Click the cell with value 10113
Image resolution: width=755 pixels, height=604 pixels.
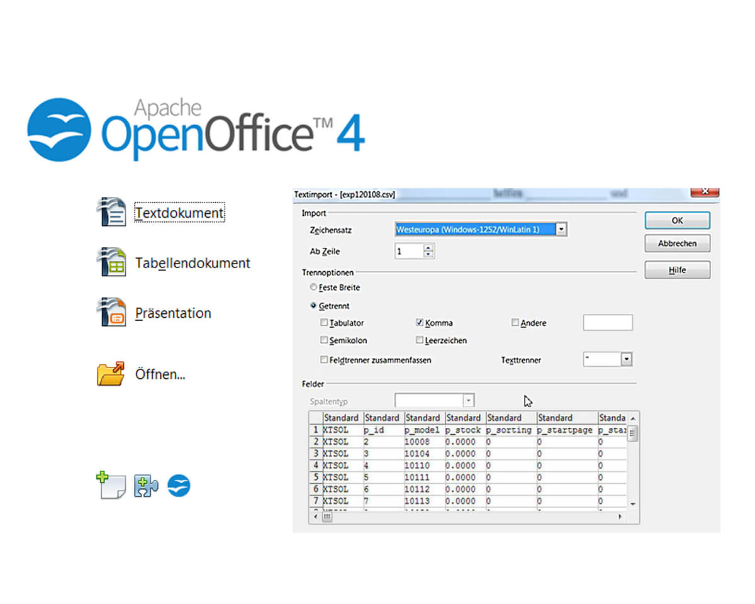click(424, 501)
